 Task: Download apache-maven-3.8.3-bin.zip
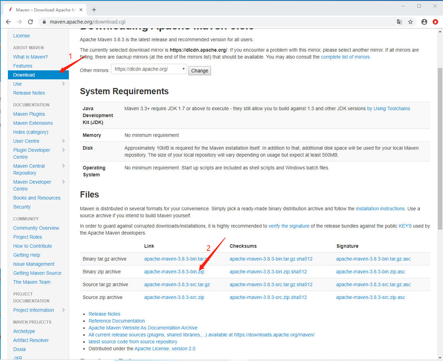pos(174,272)
